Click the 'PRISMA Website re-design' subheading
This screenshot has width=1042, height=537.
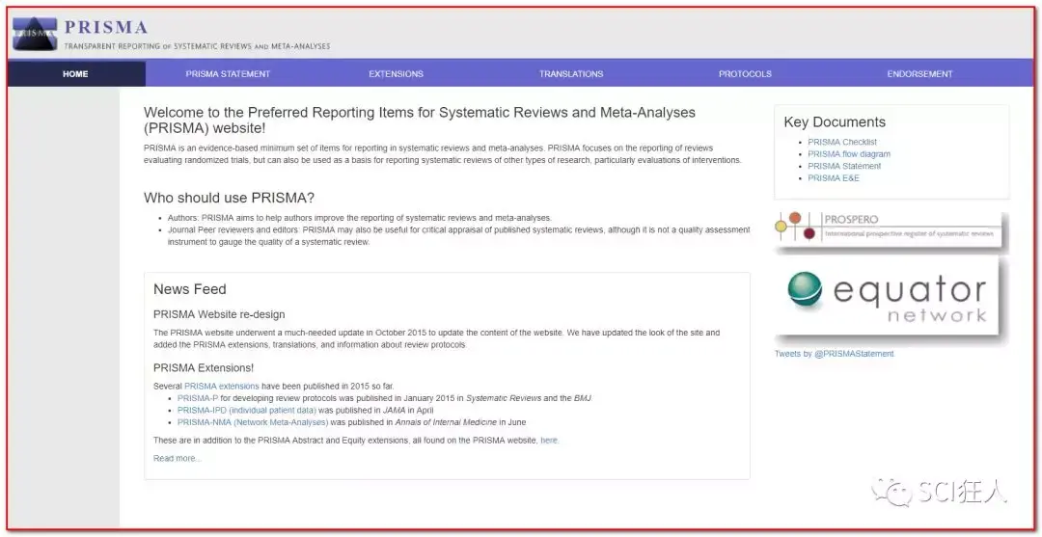[219, 314]
